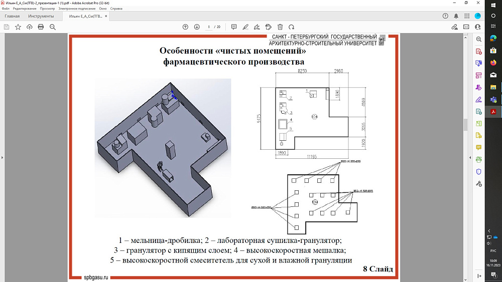Open the Protect shield tool
Screen dimensions: 502x282
pyautogui.click(x=478, y=172)
